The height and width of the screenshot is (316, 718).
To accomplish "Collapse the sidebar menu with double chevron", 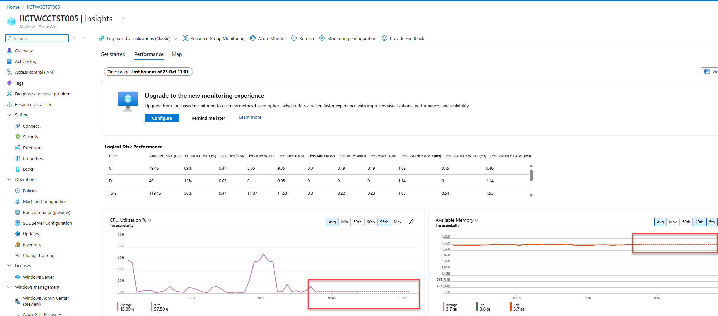I will pos(84,38).
